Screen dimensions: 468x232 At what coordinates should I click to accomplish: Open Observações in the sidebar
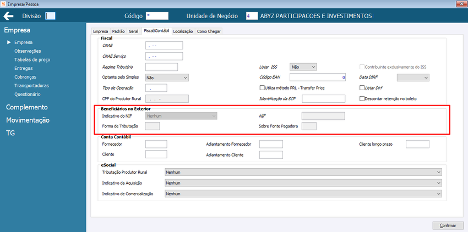(28, 51)
